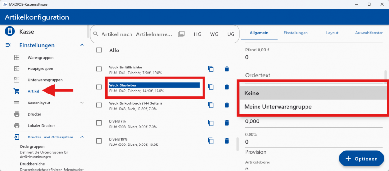Delete the Divers 7% article

[226, 123]
